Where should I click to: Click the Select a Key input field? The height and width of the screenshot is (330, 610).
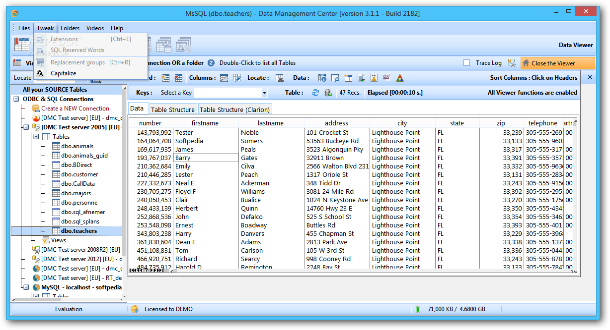coord(227,93)
